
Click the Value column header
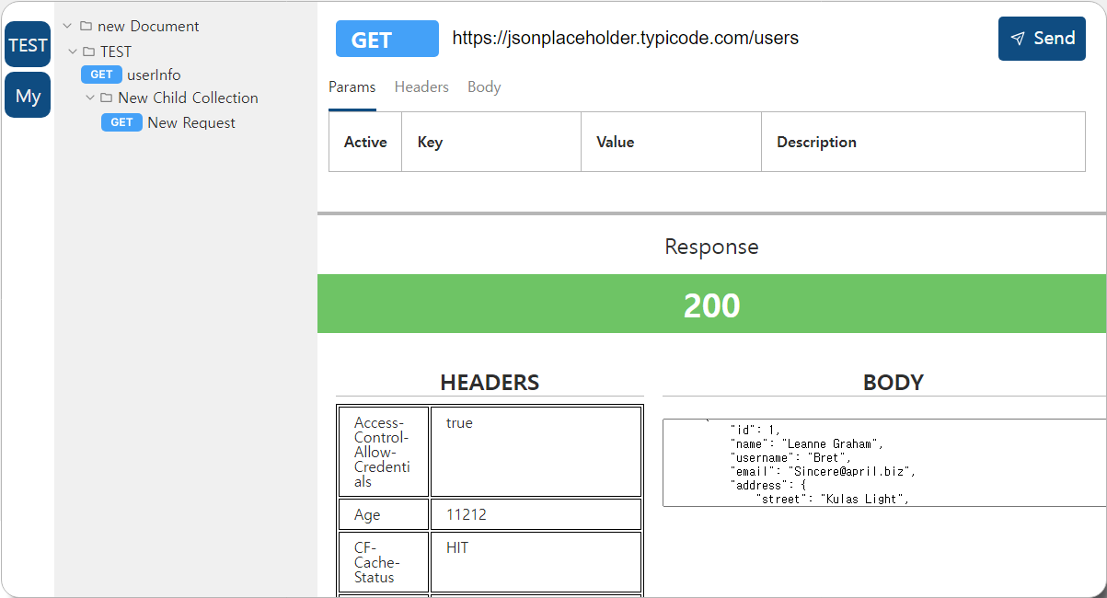pyautogui.click(x=672, y=142)
